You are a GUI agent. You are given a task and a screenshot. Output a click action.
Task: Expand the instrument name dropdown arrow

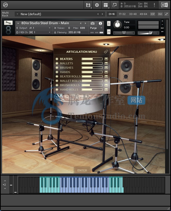pos(18,23)
